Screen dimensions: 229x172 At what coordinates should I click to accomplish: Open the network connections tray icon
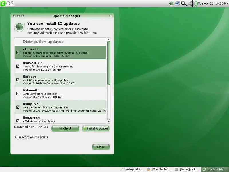(177, 3)
